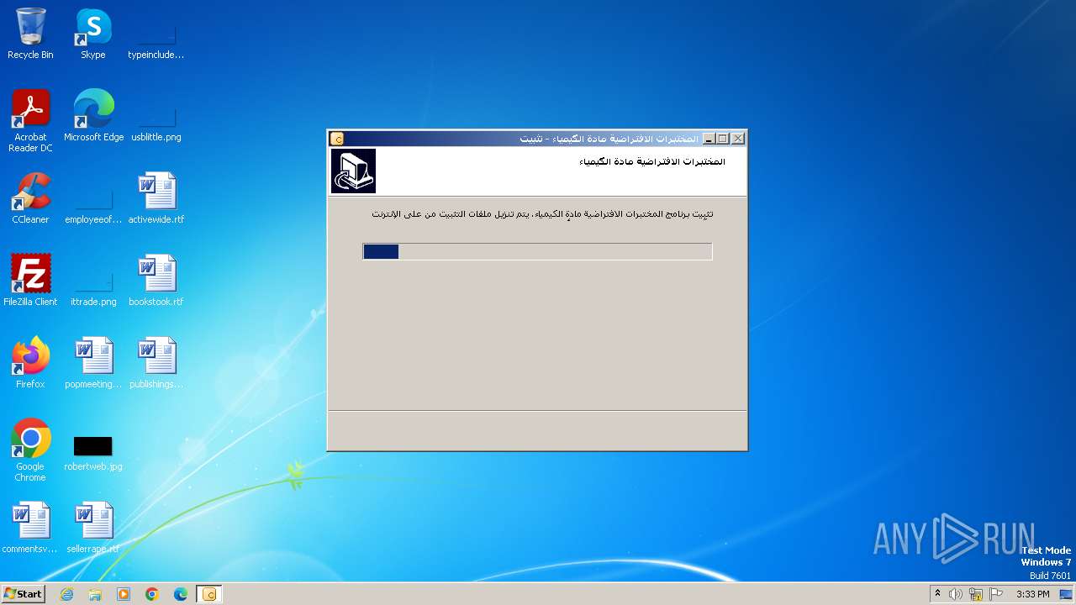The width and height of the screenshot is (1076, 605).
Task: Open Internet Explorer from the taskbar
Action: pos(66,594)
